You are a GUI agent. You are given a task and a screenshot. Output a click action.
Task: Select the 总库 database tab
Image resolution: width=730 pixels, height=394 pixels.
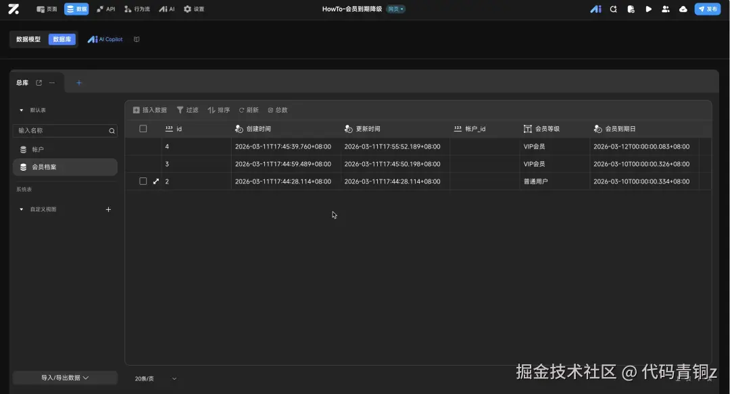pos(22,83)
